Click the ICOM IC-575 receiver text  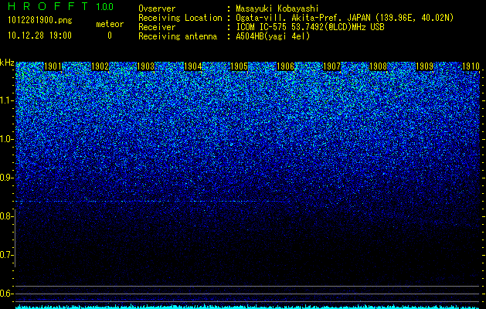(311, 27)
